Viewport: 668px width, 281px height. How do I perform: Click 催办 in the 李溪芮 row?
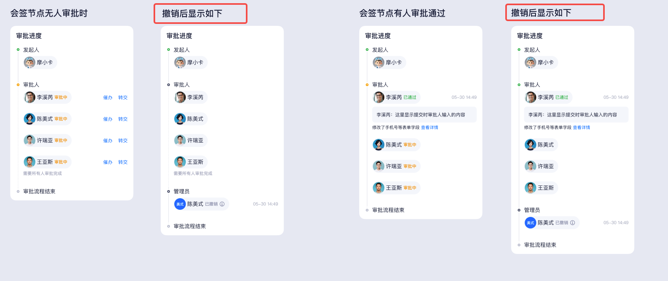coord(108,98)
